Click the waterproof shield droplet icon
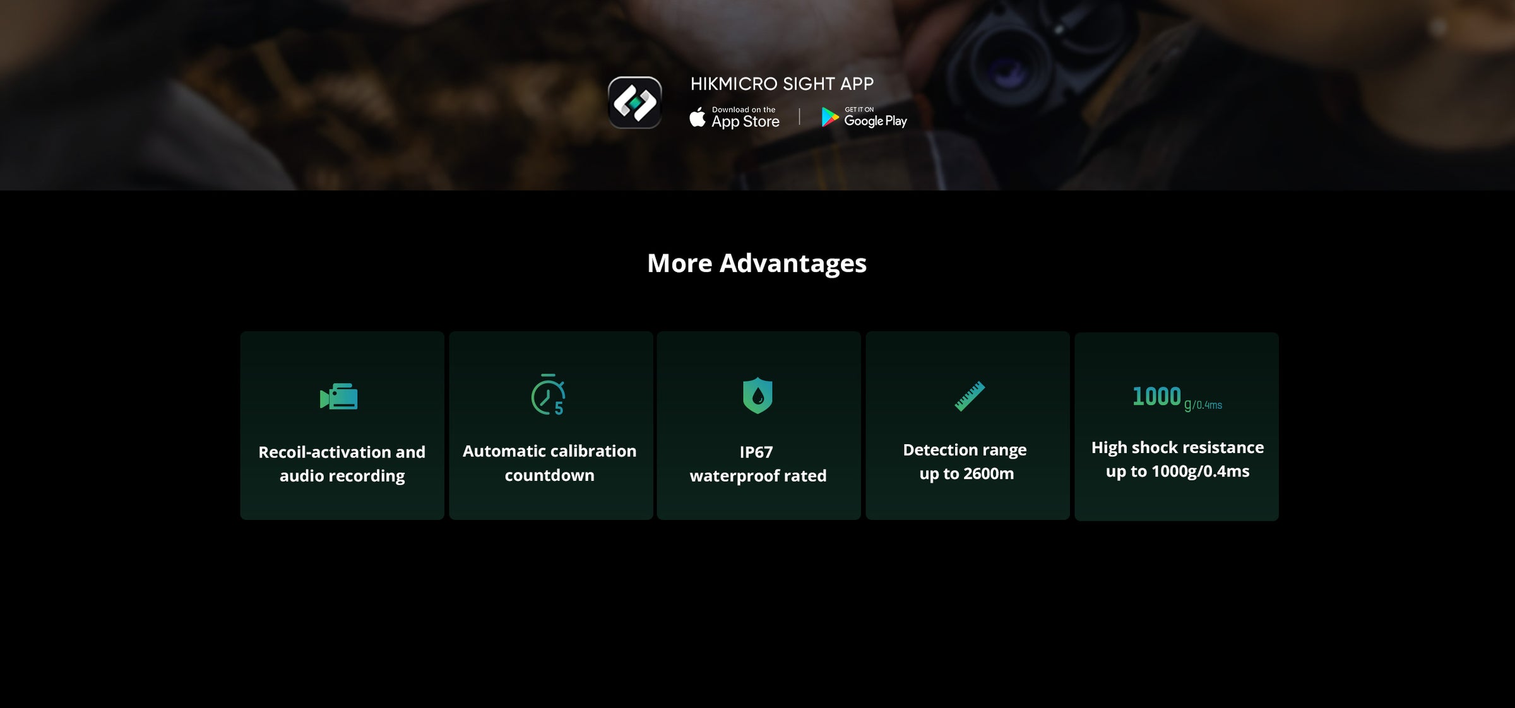Image resolution: width=1515 pixels, height=708 pixels. 757,396
